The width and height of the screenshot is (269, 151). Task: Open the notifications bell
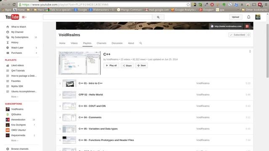tap(248, 17)
